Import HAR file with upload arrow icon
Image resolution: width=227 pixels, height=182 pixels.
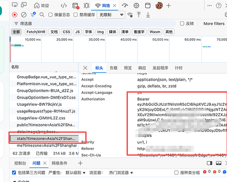pos(139,15)
